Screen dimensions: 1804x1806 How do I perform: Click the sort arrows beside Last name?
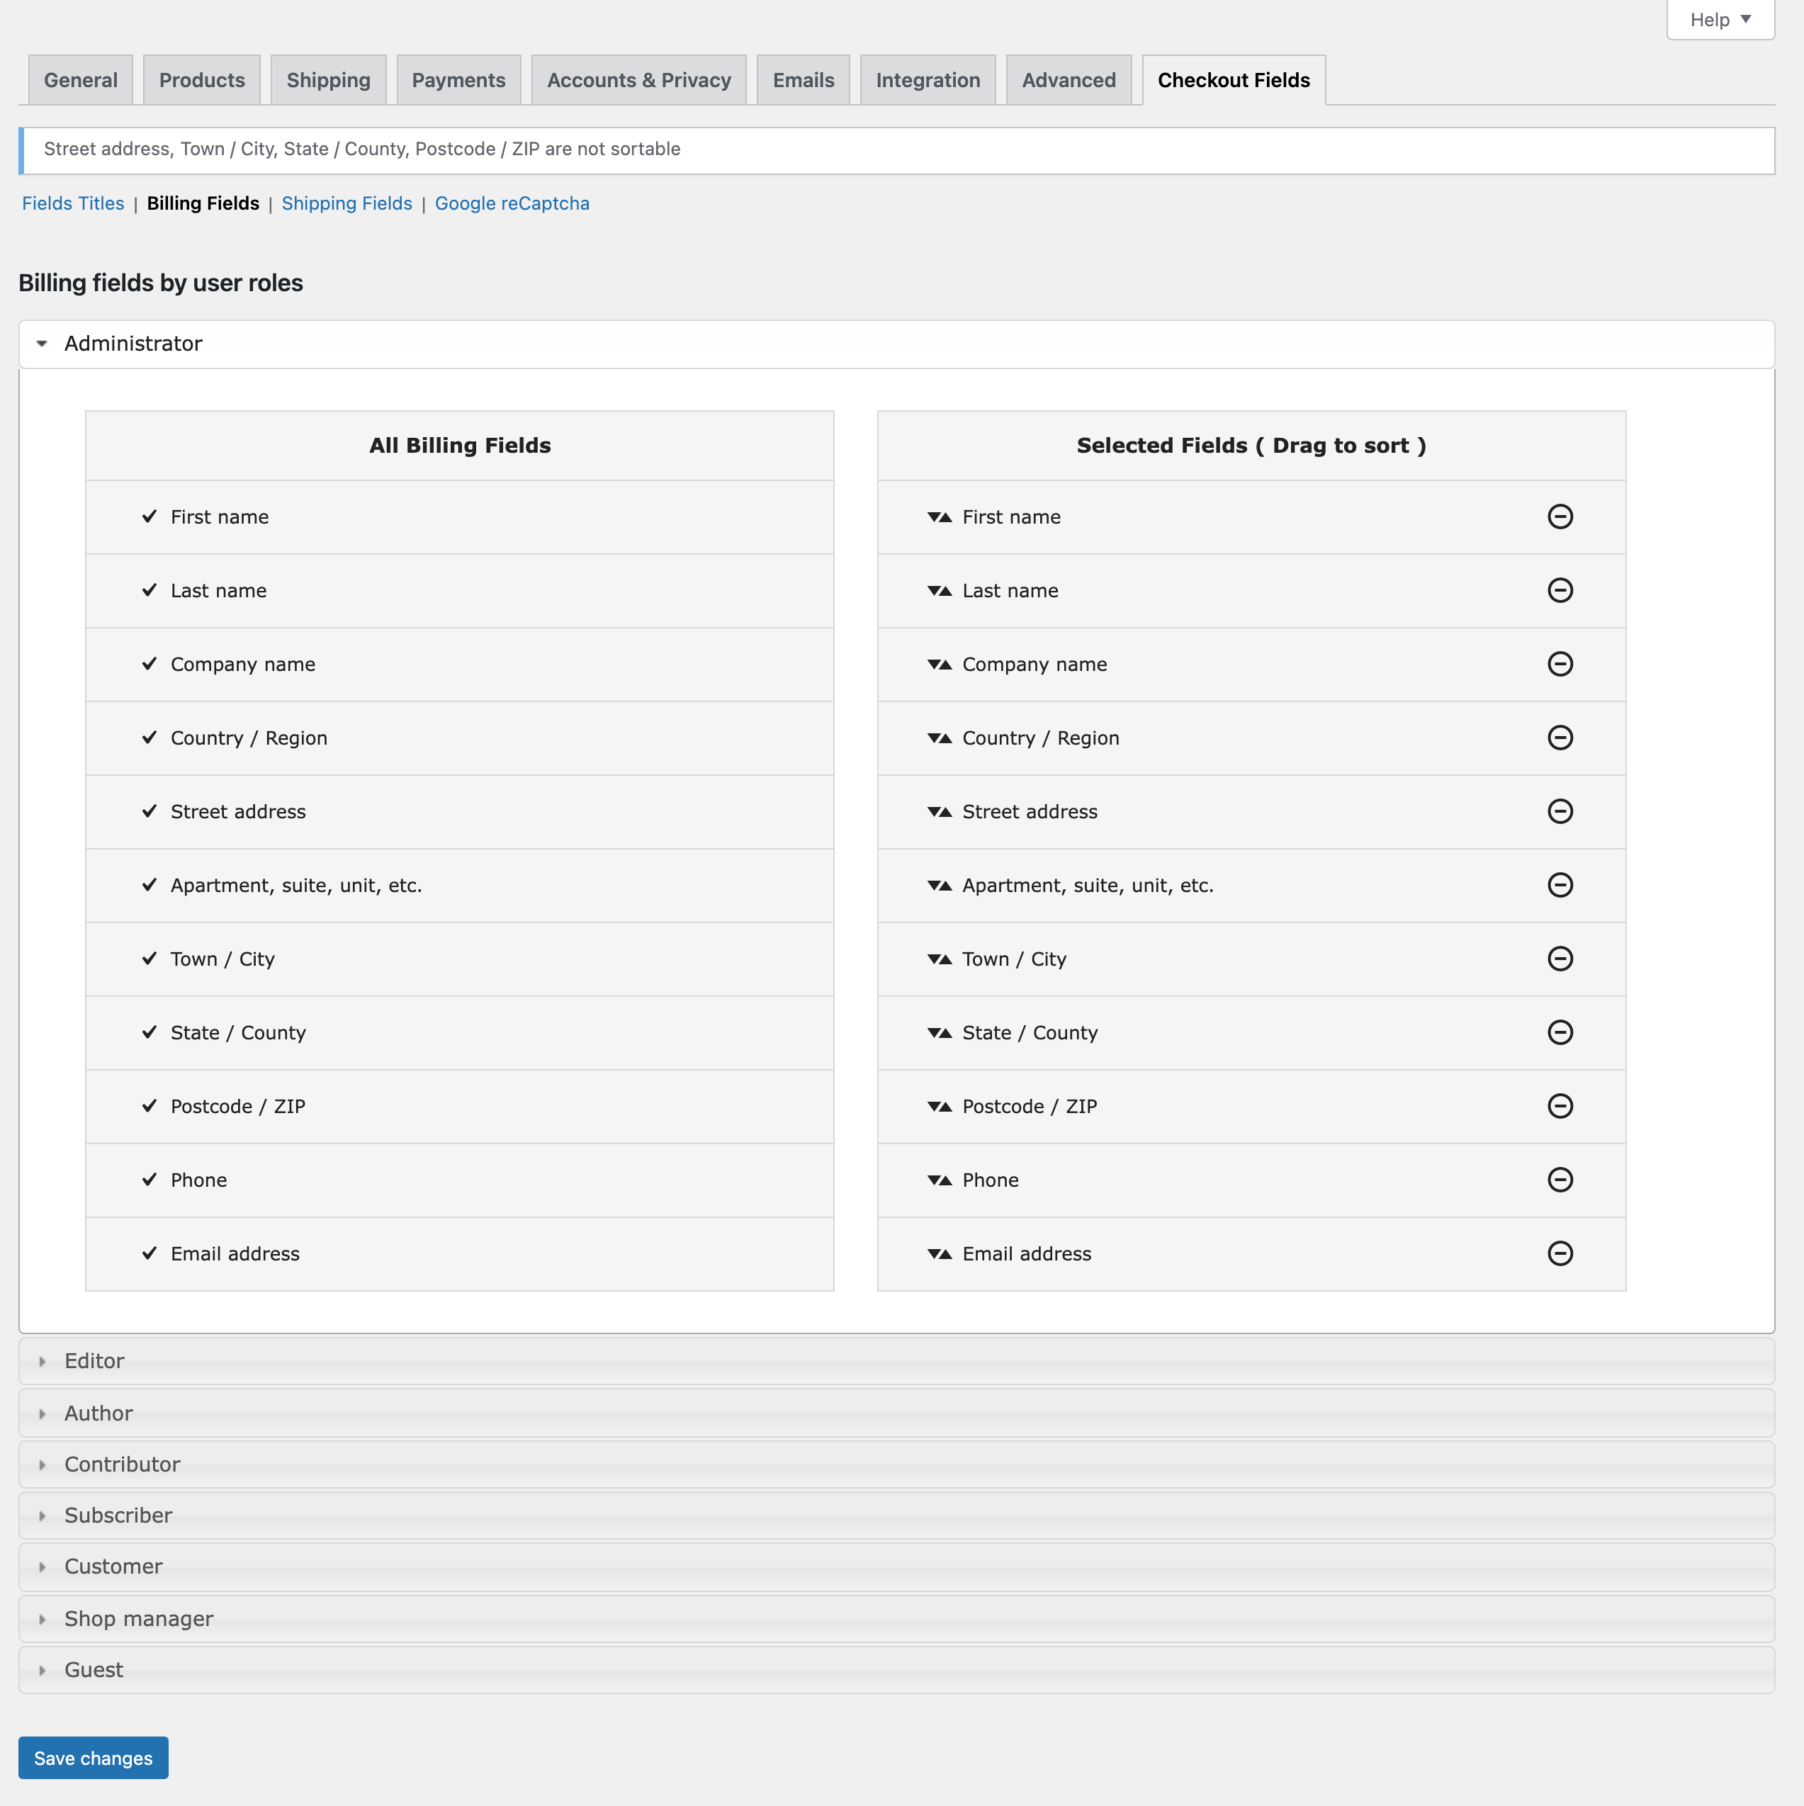940,590
